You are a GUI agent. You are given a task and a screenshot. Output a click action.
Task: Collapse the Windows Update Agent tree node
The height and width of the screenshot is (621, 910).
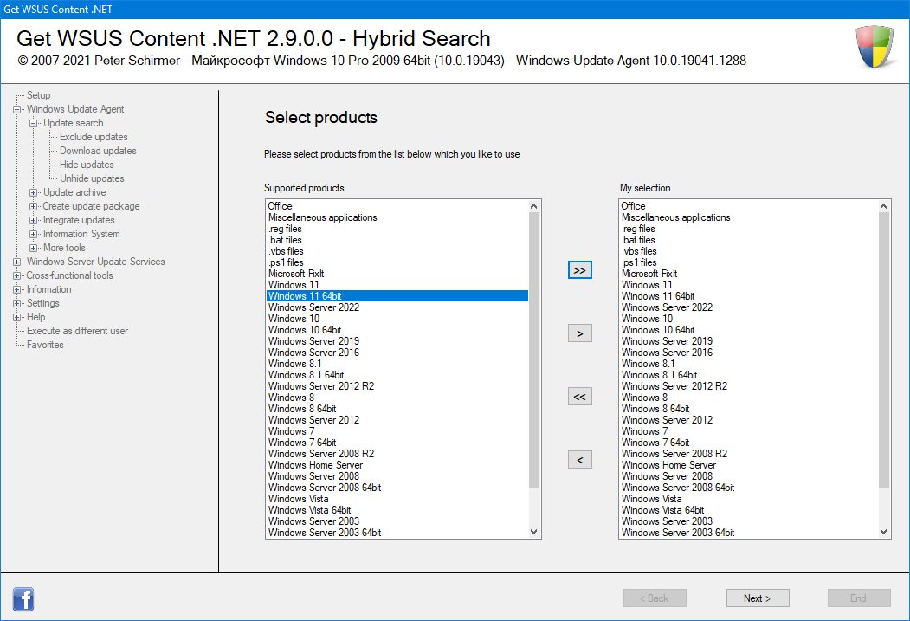tap(16, 109)
